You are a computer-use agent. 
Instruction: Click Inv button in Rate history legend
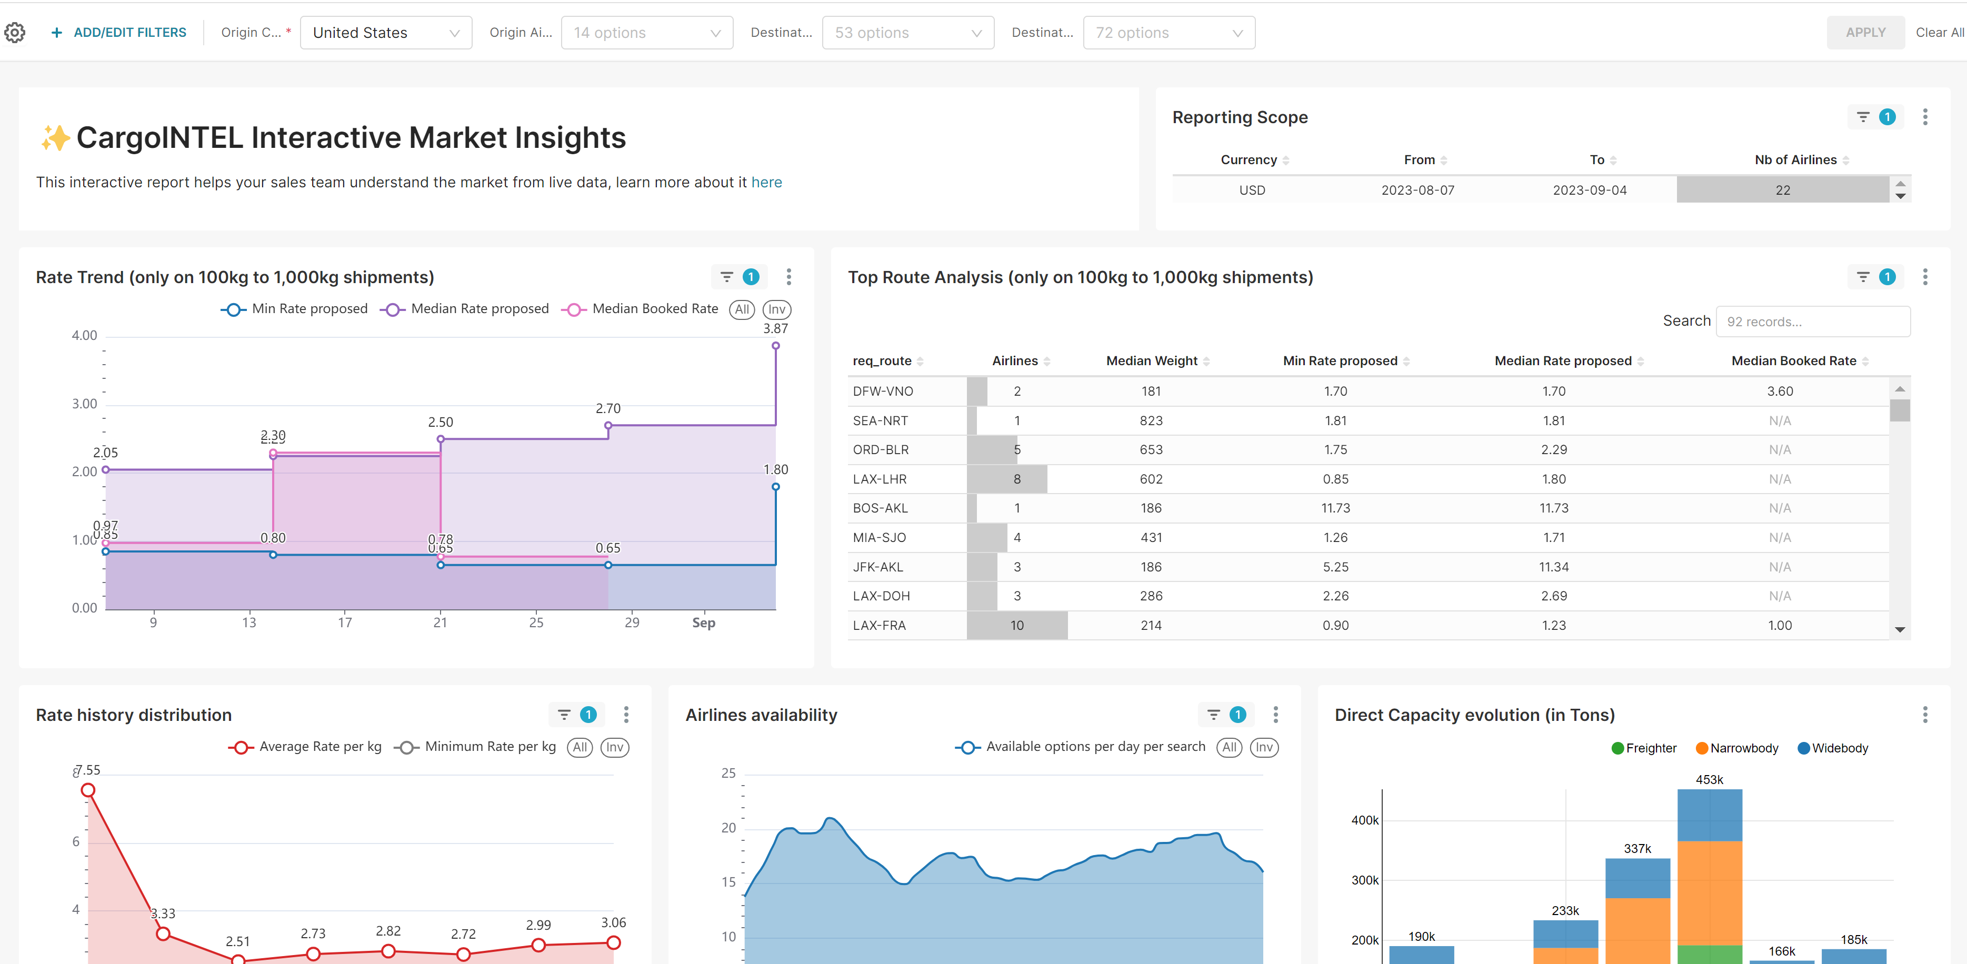(615, 747)
